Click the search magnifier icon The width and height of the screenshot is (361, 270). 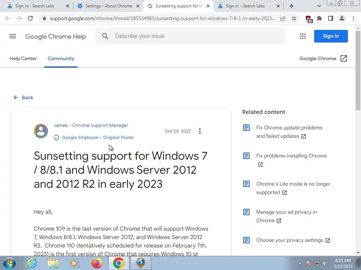click(x=105, y=36)
